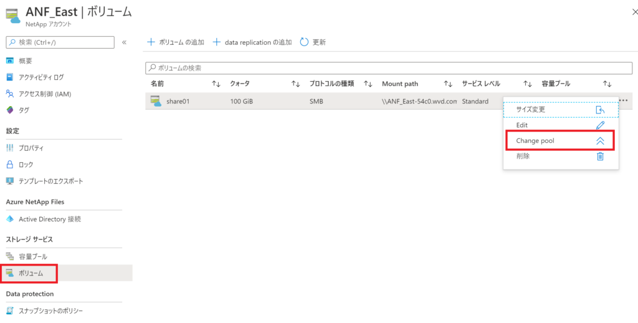
Task: Select ボリューム in sidebar
Action: point(31,273)
